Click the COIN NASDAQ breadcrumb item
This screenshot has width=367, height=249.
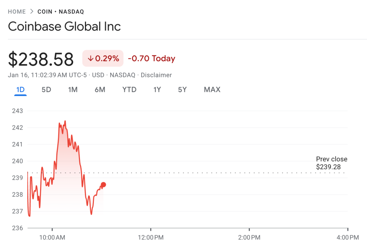coord(60,11)
